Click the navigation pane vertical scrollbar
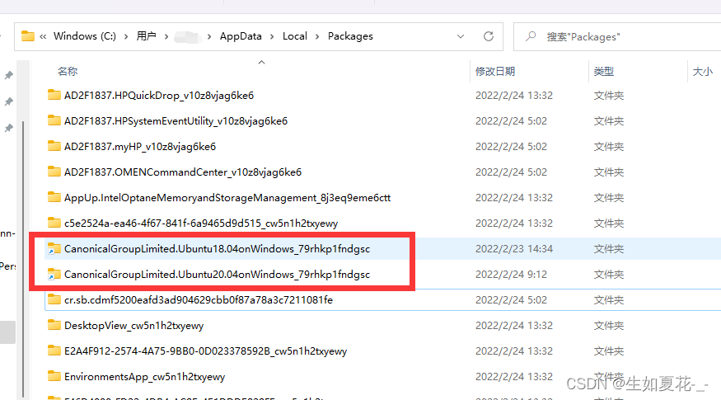This screenshot has height=400, width=721. pyautogui.click(x=23, y=258)
